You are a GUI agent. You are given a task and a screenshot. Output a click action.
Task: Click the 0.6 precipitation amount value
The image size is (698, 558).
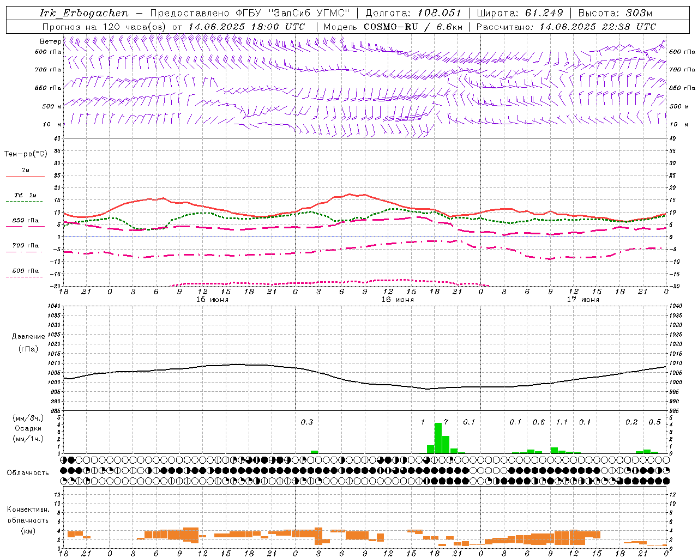click(539, 422)
